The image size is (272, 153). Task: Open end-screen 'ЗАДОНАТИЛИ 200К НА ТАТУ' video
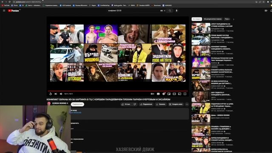pyautogui.click(x=169, y=53)
